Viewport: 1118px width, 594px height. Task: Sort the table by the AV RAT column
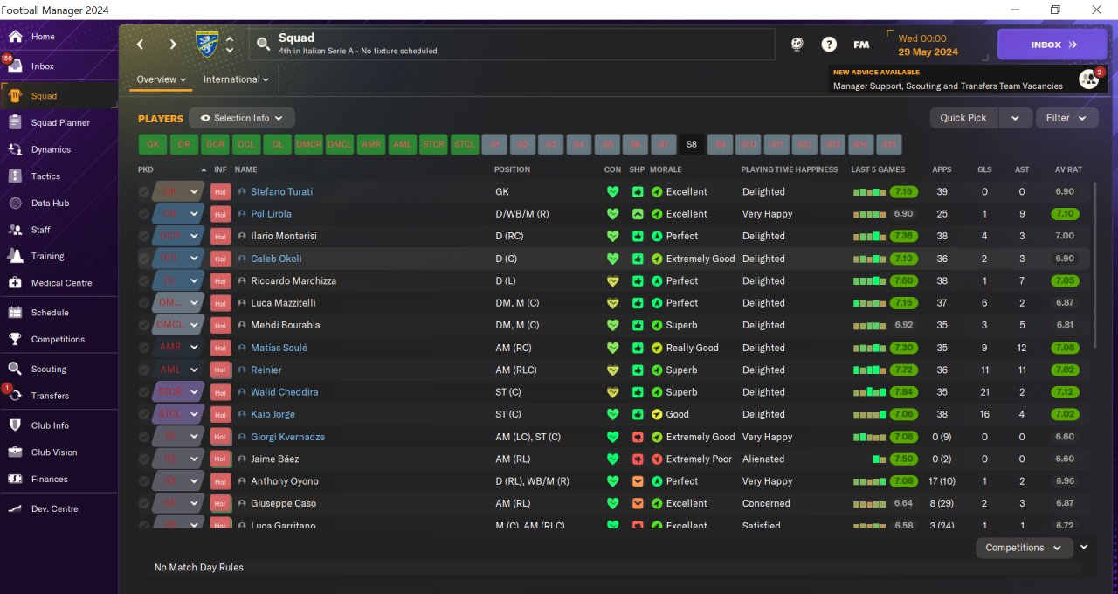(x=1068, y=169)
